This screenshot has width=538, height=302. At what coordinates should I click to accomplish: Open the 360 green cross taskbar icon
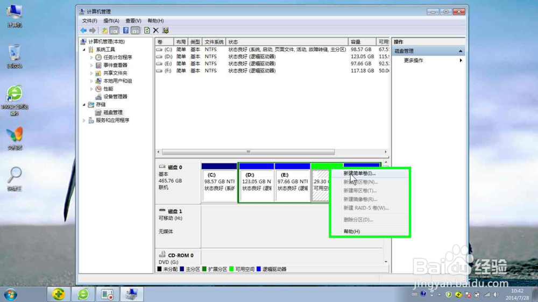point(58,294)
